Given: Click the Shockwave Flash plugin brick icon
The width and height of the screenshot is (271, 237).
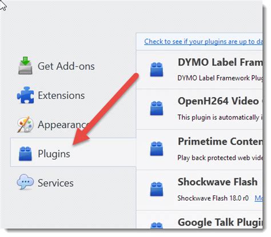Looking at the screenshot, I should 157,189.
